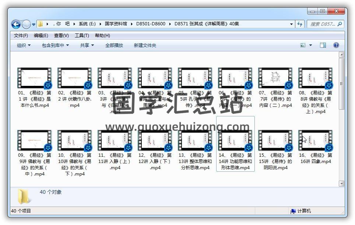Image resolution: width=355 pixels, height=225 pixels.
Task: Open the 共享 dropdown
Action: (x=87, y=45)
